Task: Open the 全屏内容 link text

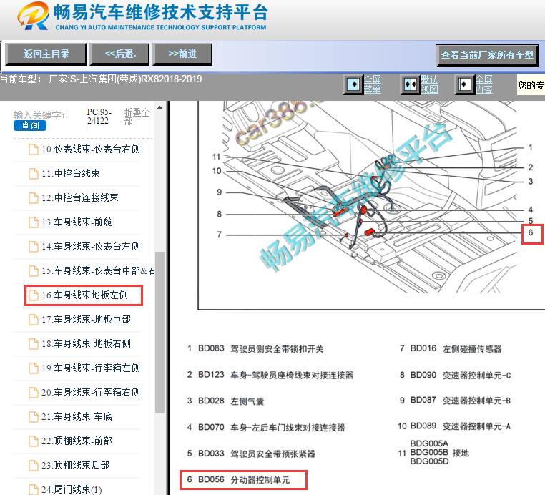Action: [483, 84]
